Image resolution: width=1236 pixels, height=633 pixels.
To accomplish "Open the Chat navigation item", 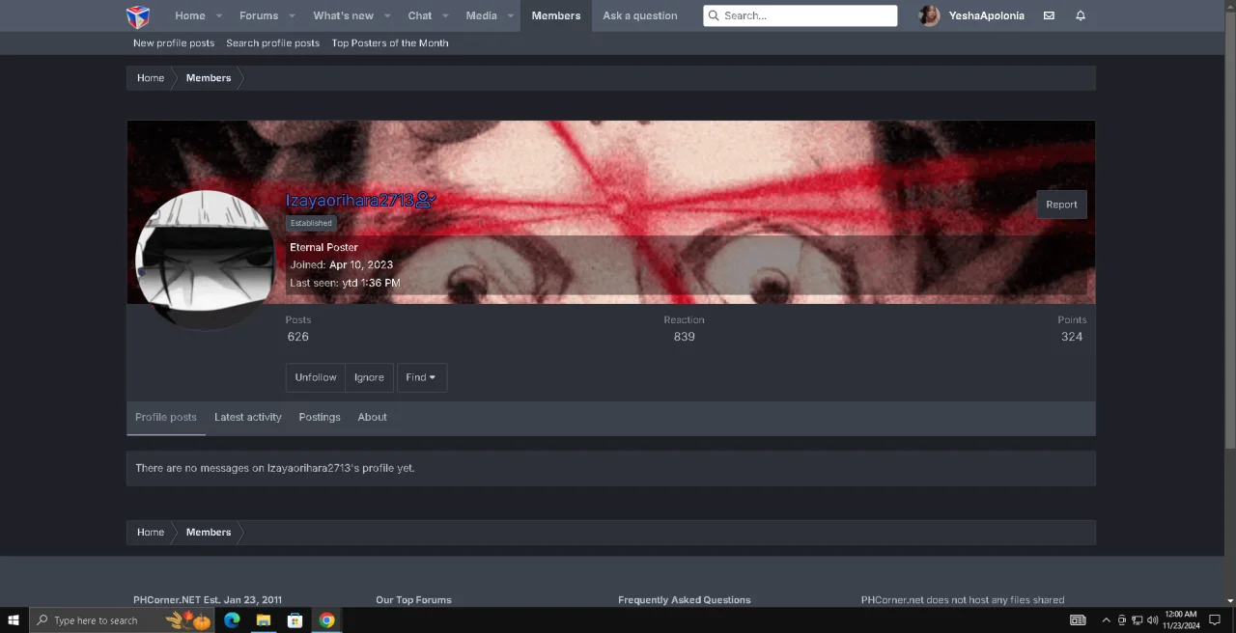I will [420, 15].
